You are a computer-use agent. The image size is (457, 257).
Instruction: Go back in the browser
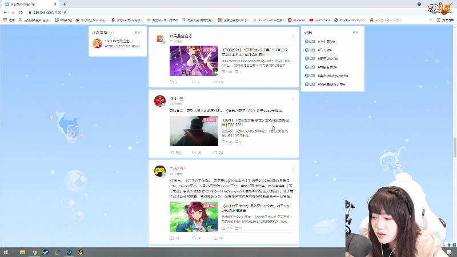click(x=5, y=12)
